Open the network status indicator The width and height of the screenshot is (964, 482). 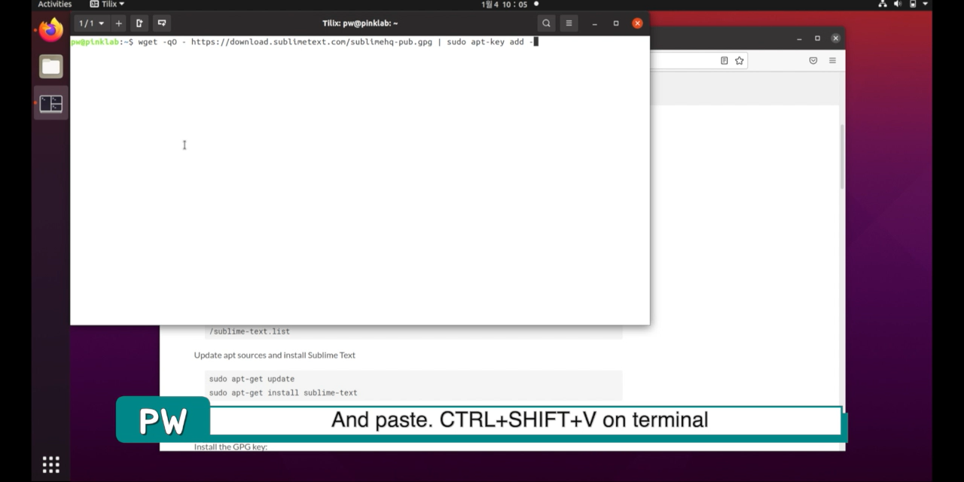(883, 5)
